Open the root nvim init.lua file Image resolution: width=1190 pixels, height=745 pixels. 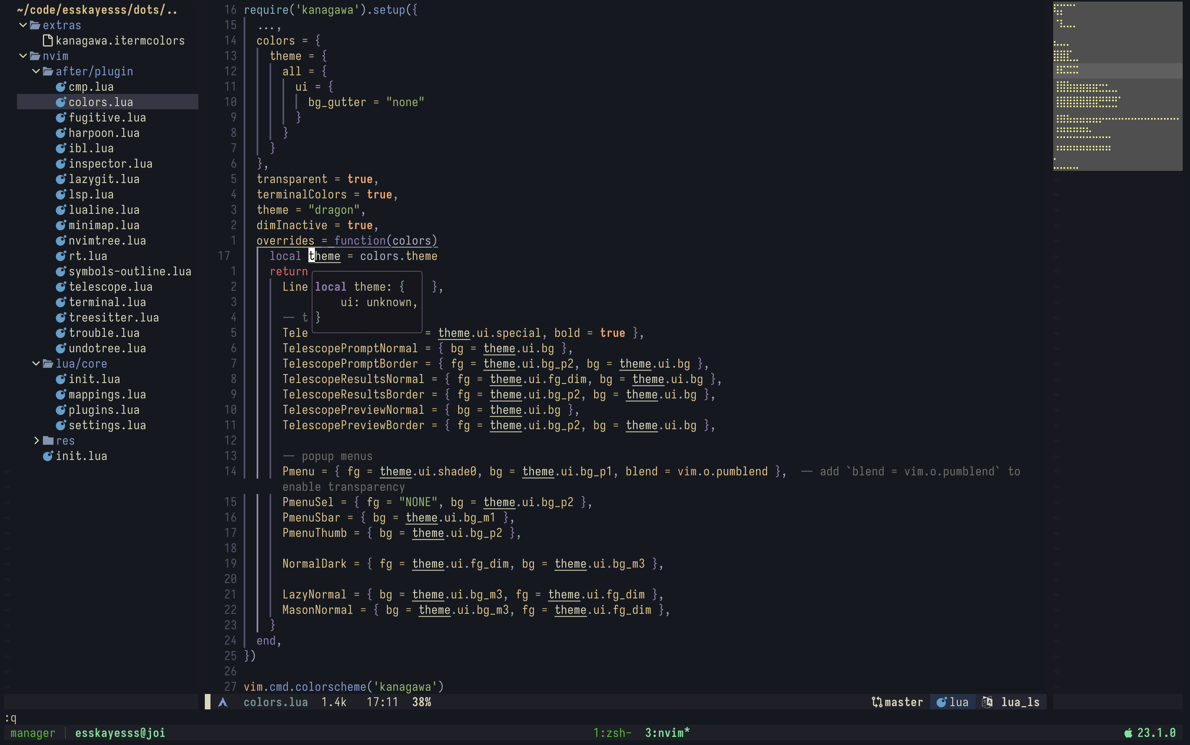coord(81,456)
